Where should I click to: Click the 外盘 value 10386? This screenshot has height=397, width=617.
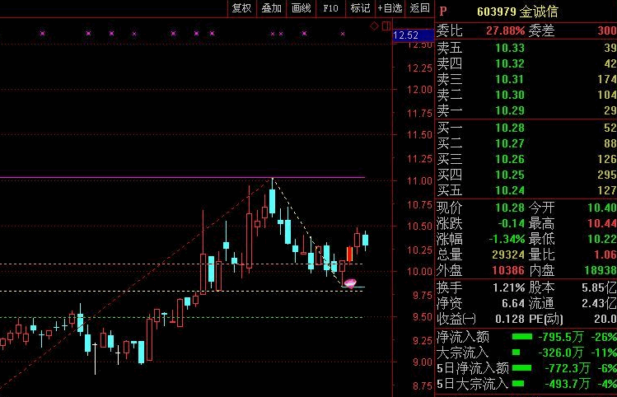(508, 271)
